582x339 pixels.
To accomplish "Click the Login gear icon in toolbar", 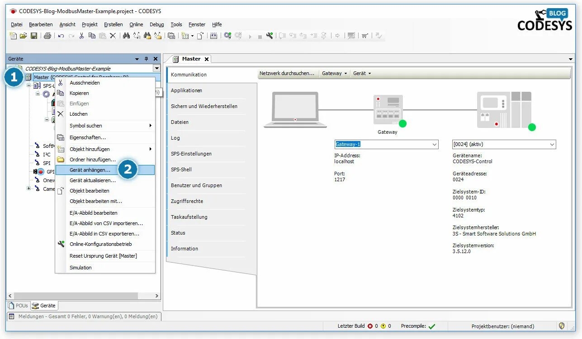I will (227, 36).
